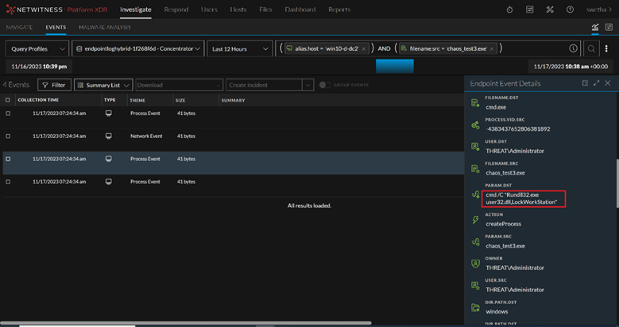The image size is (619, 327).
Task: Open the query bar three-dot menu
Action: click(608, 48)
